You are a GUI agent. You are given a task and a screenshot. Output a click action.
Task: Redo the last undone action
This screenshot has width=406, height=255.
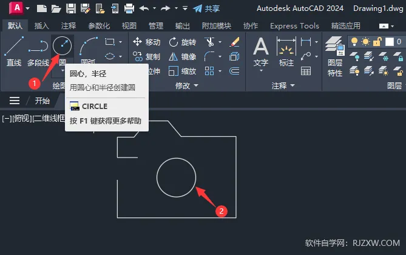[166, 8]
